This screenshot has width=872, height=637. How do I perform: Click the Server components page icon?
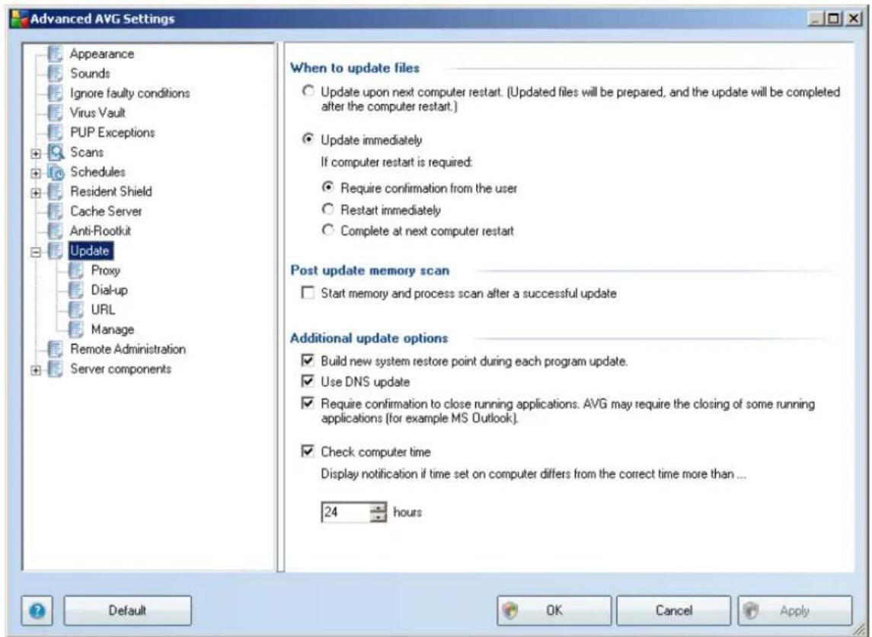pyautogui.click(x=56, y=368)
